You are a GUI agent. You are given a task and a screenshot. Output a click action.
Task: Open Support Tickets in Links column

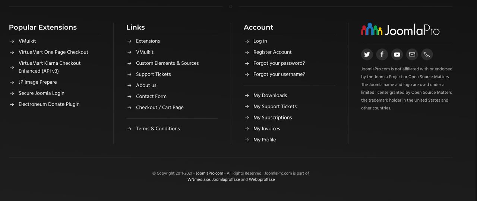[x=153, y=74]
